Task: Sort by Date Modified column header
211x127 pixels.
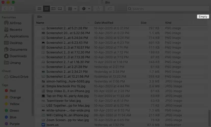Action: (104, 23)
